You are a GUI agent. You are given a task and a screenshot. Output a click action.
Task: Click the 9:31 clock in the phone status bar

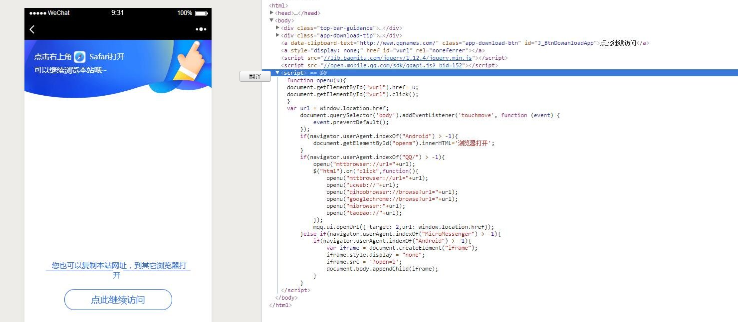pos(118,13)
